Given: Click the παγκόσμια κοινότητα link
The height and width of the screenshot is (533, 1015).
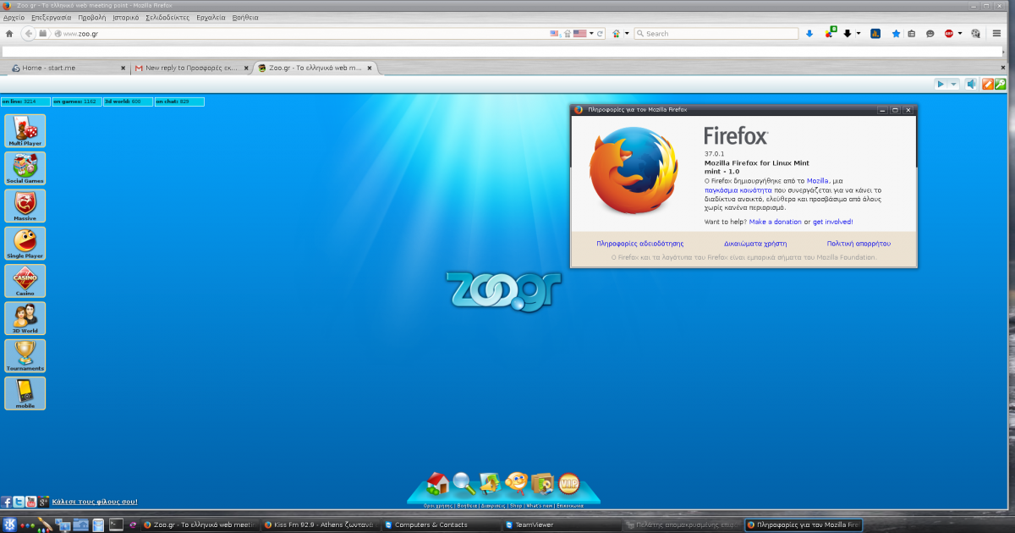Looking at the screenshot, I should (738, 190).
